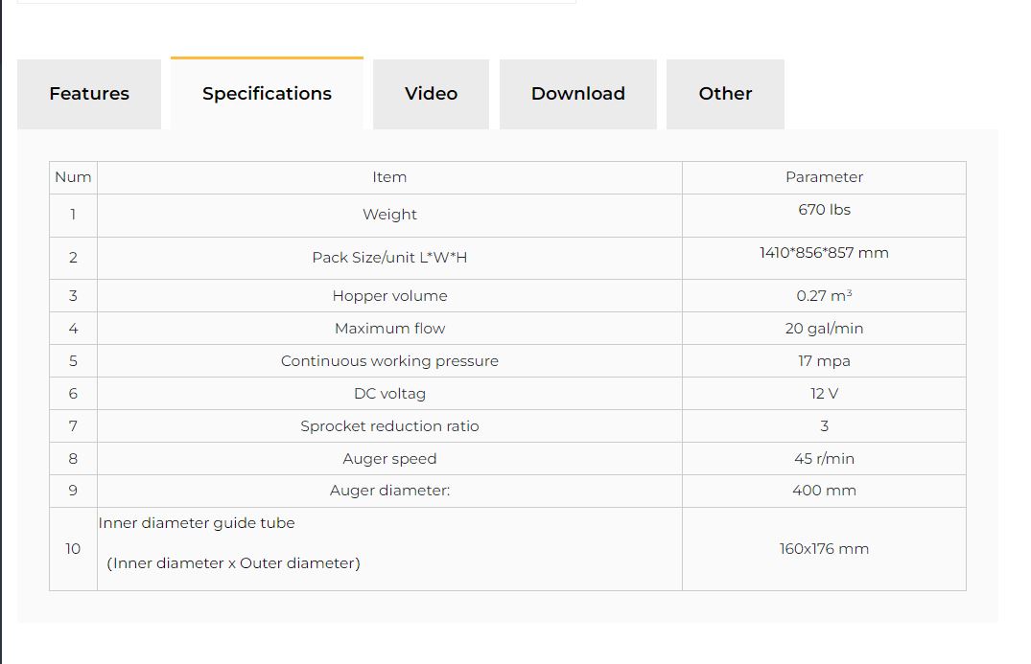1031x664 pixels.
Task: Click the Item column header
Action: 389,177
